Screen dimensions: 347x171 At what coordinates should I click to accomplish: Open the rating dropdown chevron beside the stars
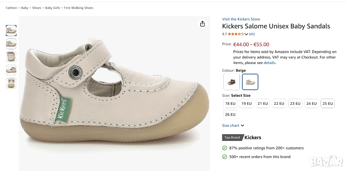246,34
